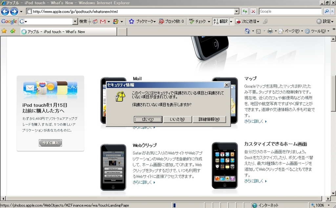The image size is (336, 208).
Task: Open the ブックマーク star menu
Action: click(x=142, y=21)
